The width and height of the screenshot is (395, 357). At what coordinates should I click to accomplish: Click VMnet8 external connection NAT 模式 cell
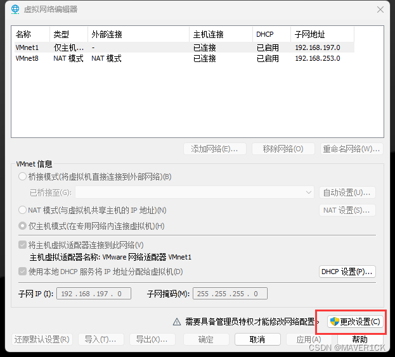click(x=107, y=58)
